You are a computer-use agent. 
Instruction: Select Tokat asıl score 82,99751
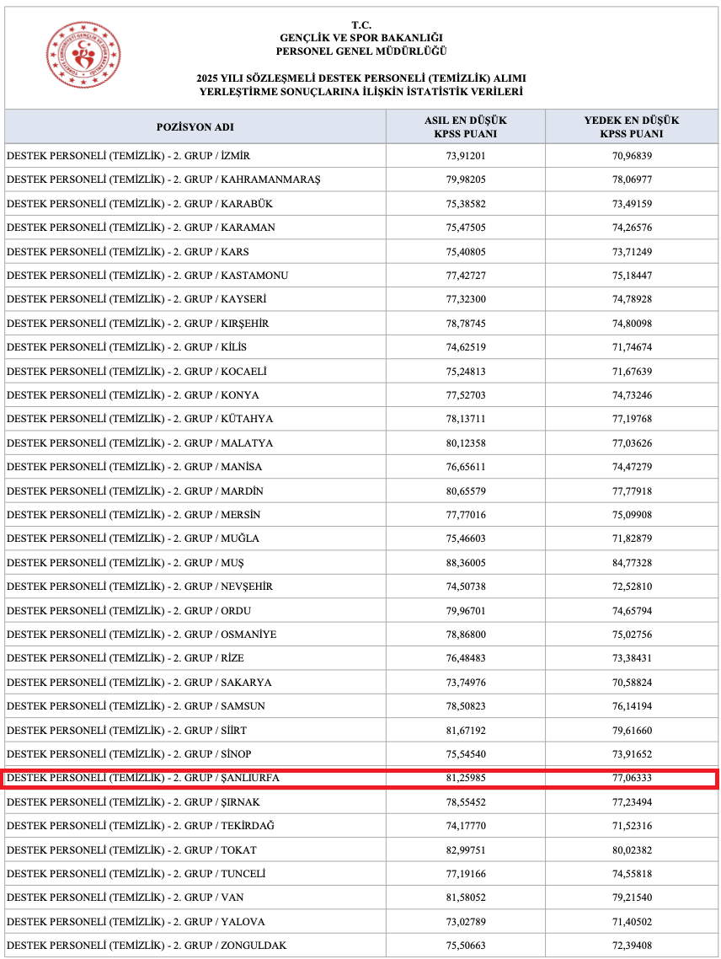[466, 851]
